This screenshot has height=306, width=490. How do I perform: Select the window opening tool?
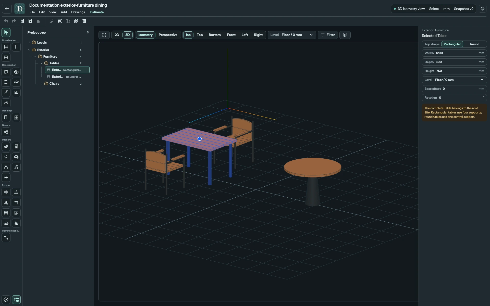coord(16,117)
